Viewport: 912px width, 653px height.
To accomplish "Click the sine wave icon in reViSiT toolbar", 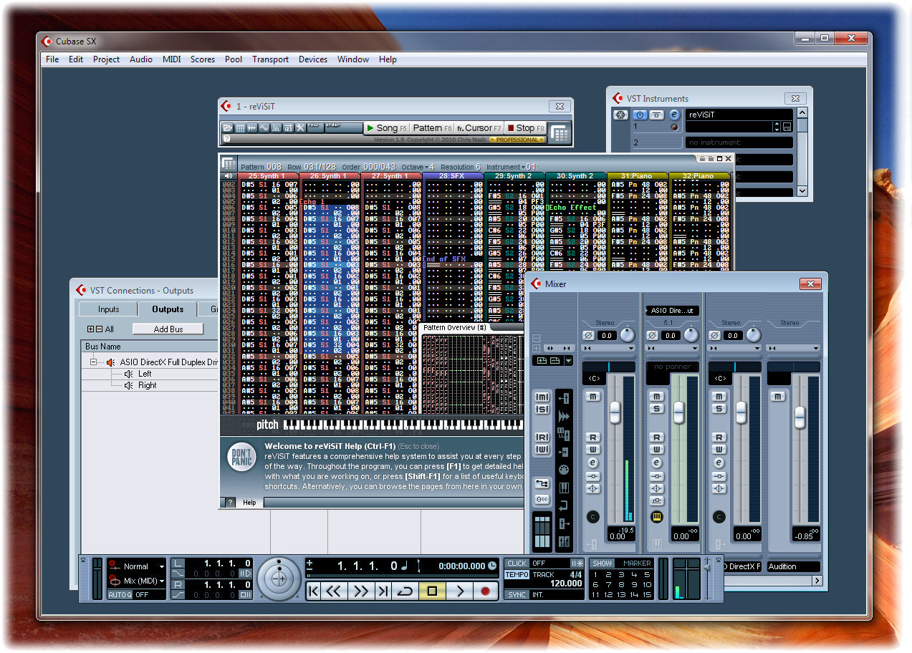I will pyautogui.click(x=264, y=128).
